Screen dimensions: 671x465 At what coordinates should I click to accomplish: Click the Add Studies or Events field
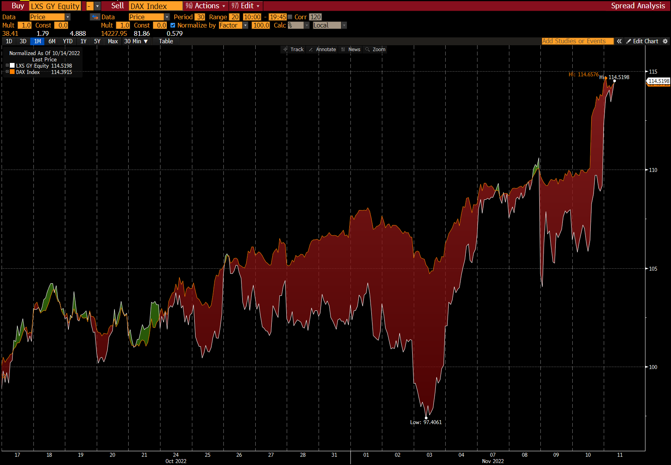click(577, 41)
